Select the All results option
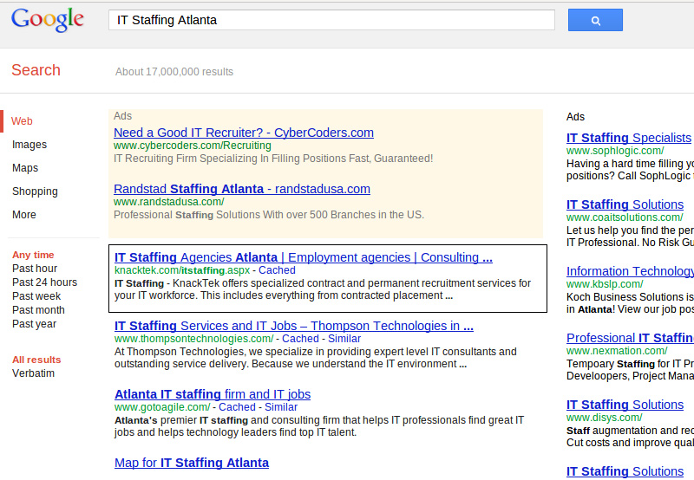 36,360
